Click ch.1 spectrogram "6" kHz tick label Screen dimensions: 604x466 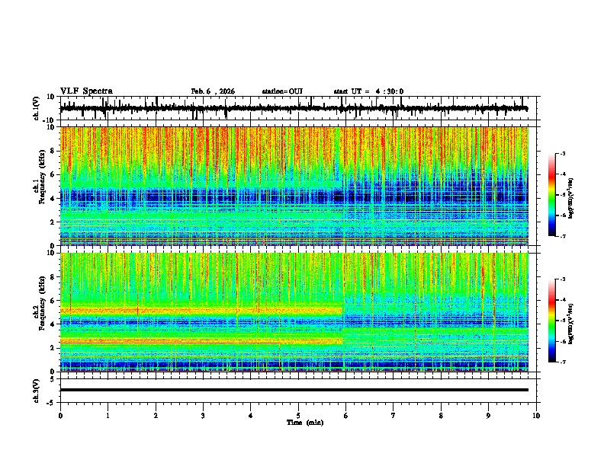coord(53,174)
